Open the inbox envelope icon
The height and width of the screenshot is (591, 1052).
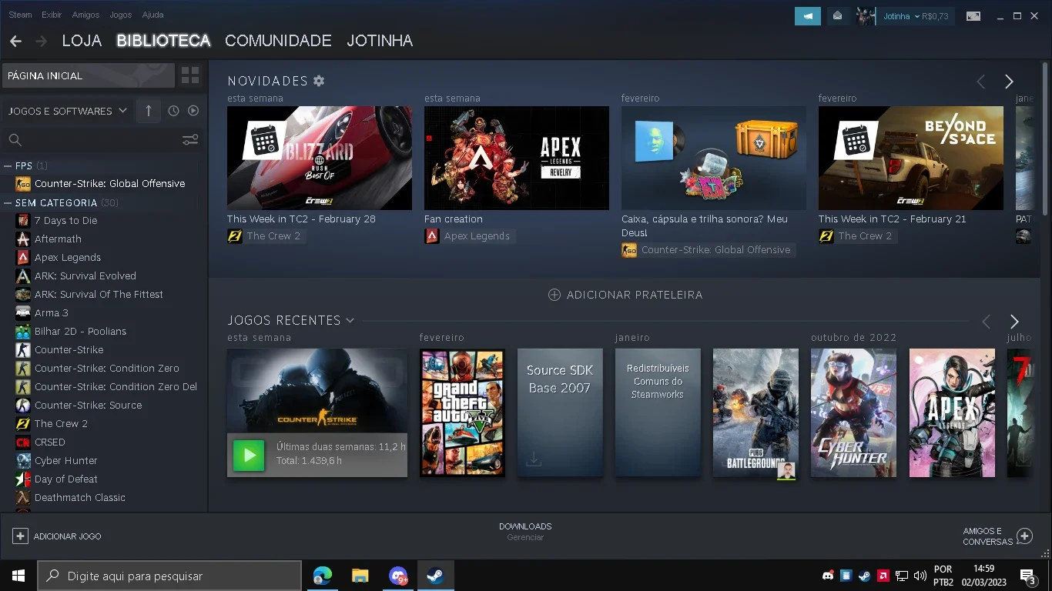coord(838,16)
